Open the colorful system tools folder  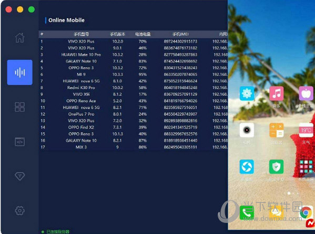pos(306,167)
